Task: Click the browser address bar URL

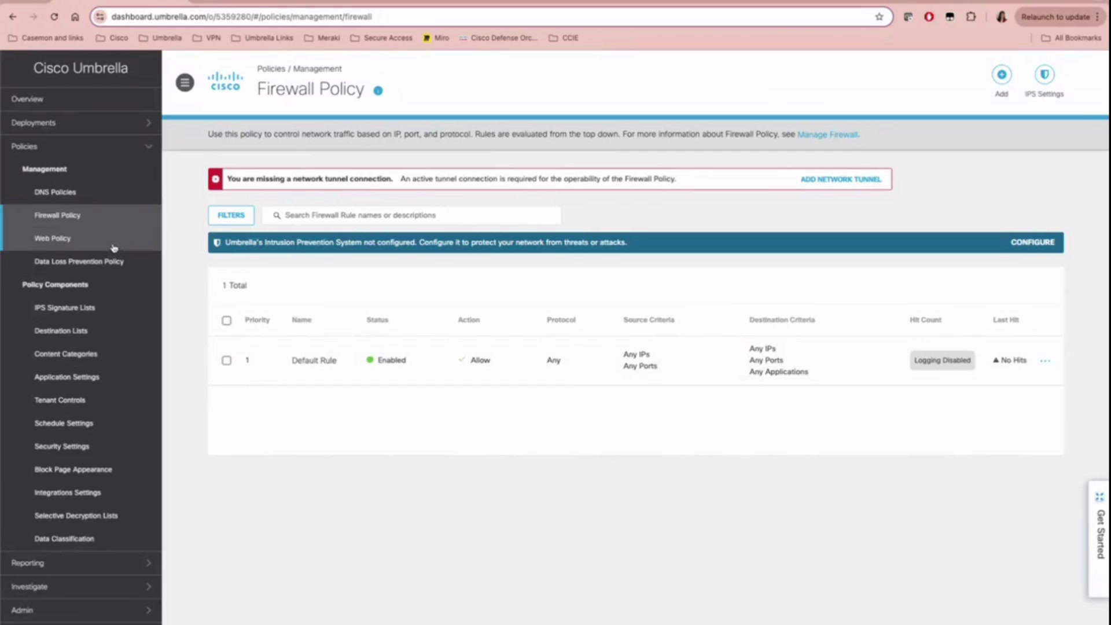Action: click(x=241, y=17)
